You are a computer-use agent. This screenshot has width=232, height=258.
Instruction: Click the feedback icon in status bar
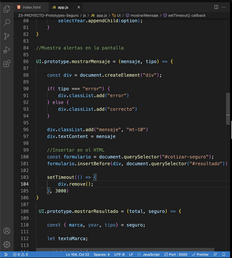(216, 254)
